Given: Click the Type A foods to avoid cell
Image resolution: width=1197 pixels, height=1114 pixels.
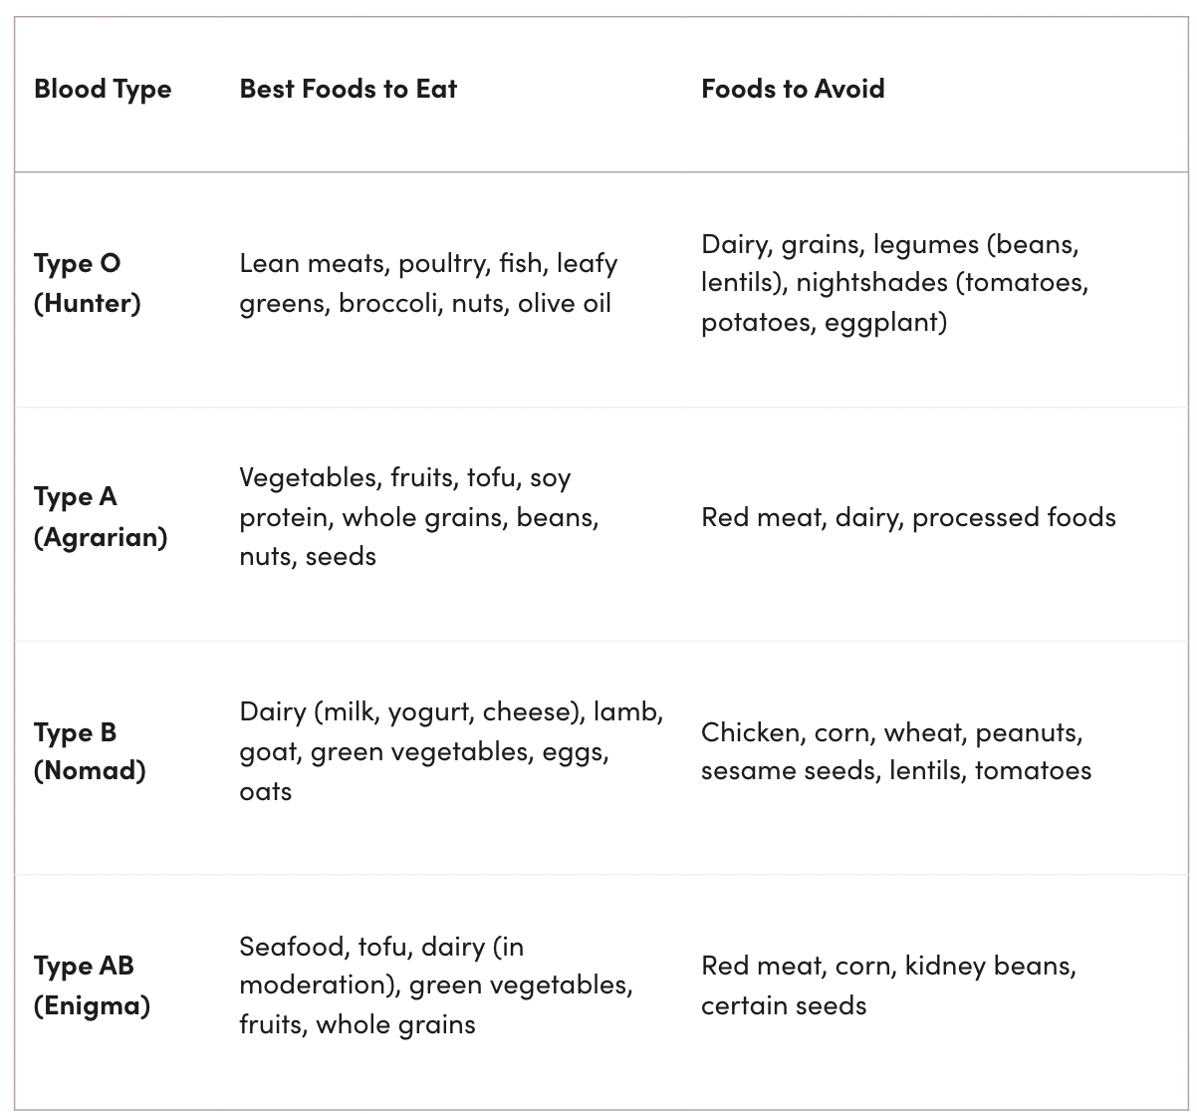Looking at the screenshot, I should [908, 517].
